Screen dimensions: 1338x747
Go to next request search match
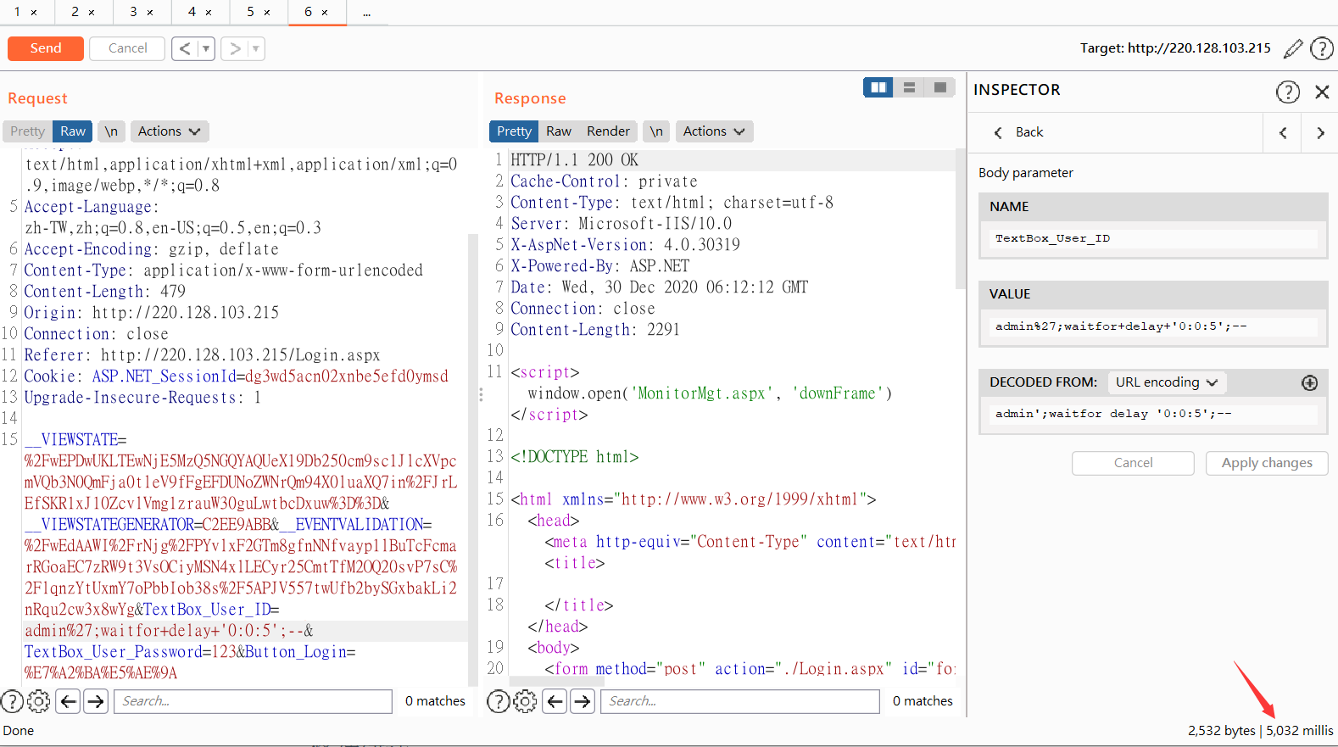96,701
